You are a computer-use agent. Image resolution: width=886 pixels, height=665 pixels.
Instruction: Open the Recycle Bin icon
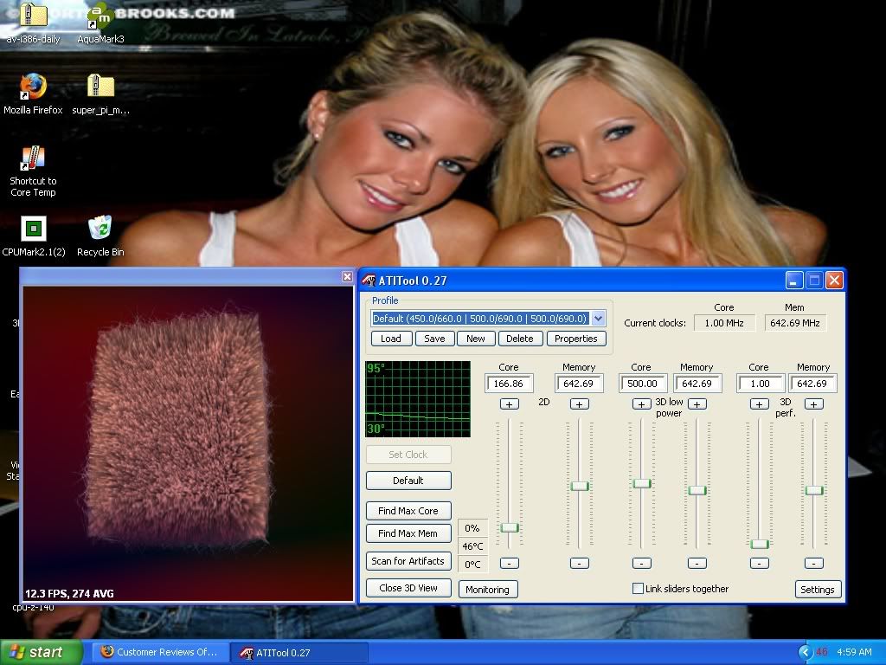pyautogui.click(x=100, y=229)
